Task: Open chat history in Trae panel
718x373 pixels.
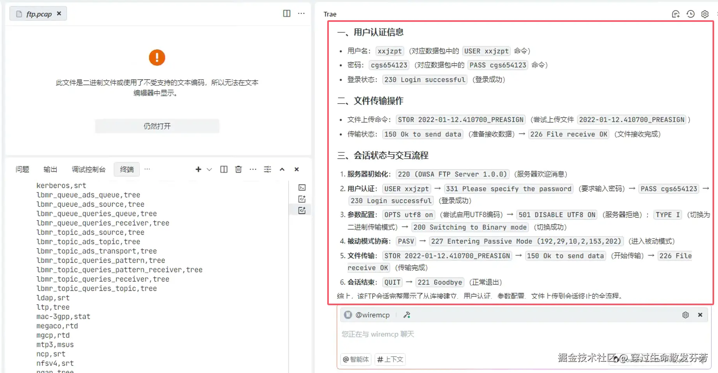Action: pyautogui.click(x=690, y=14)
